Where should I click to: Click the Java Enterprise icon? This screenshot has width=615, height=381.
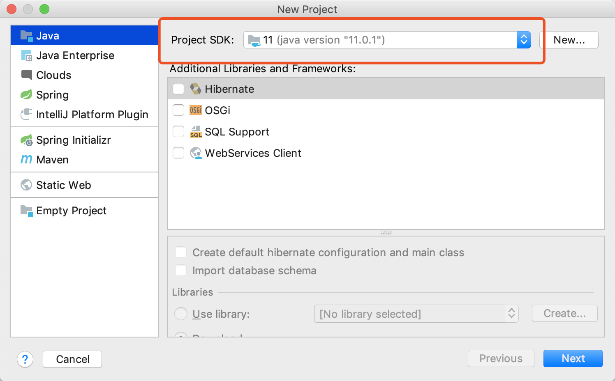click(x=26, y=55)
